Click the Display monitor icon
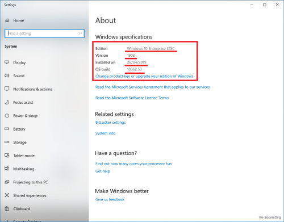 (x=7, y=62)
